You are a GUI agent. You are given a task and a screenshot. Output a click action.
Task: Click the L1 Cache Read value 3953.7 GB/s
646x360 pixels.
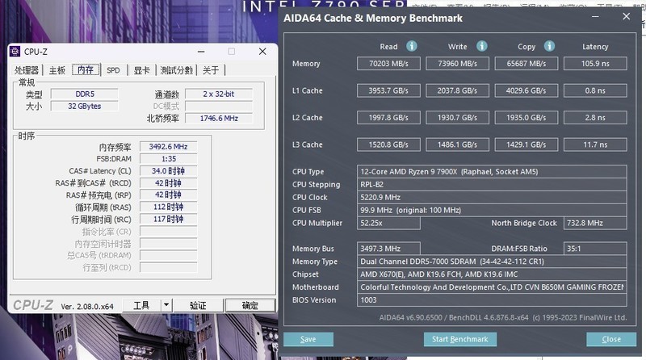pyautogui.click(x=388, y=90)
